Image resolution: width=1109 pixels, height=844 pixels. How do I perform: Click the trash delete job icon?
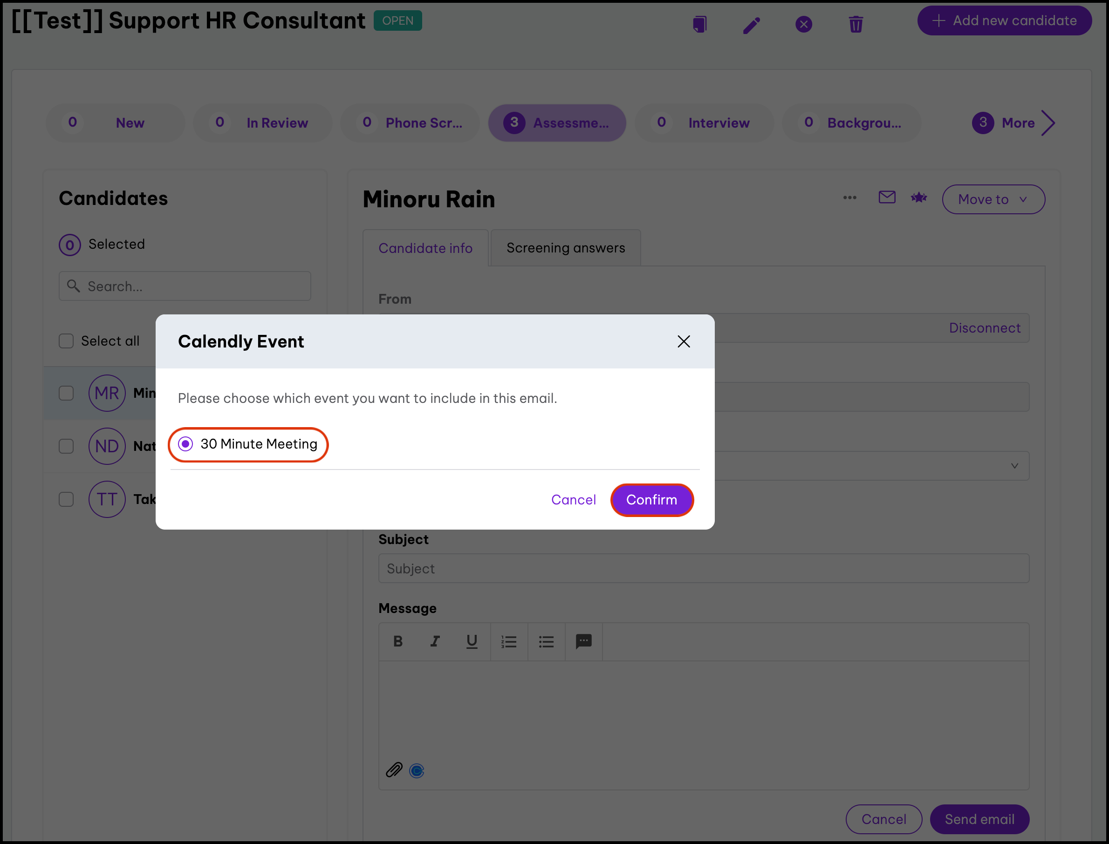(856, 24)
